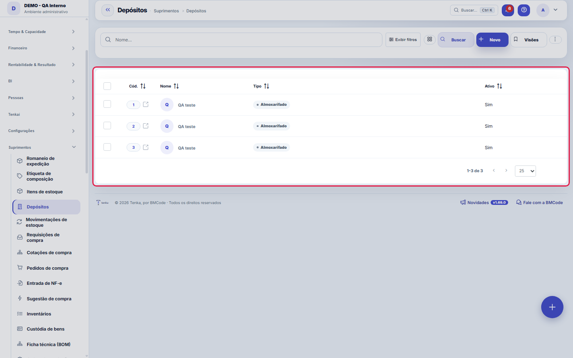Viewport: 573px width, 358px height.
Task: Go to previous page arrow
Action: pyautogui.click(x=494, y=171)
